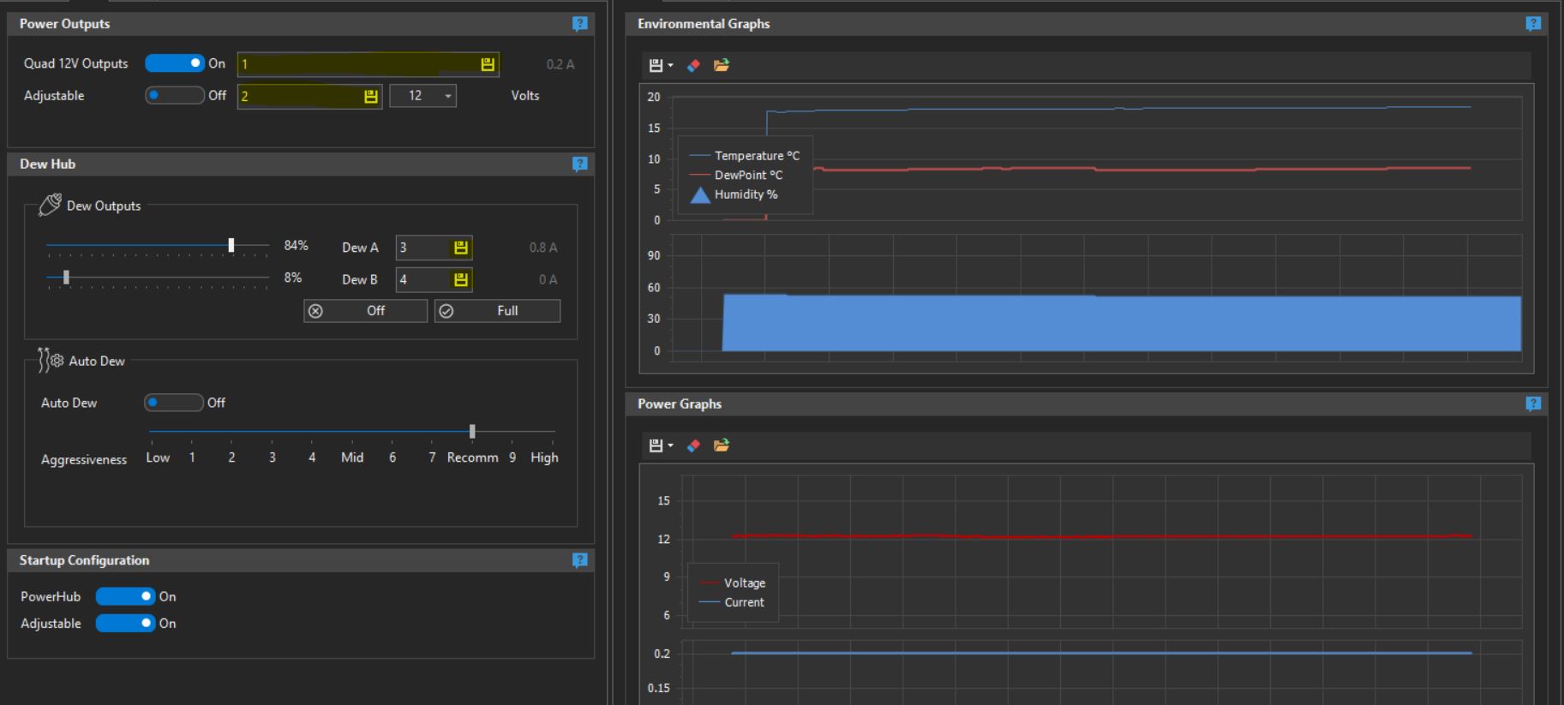
Task: Click the Volts unit label
Action: click(x=525, y=95)
